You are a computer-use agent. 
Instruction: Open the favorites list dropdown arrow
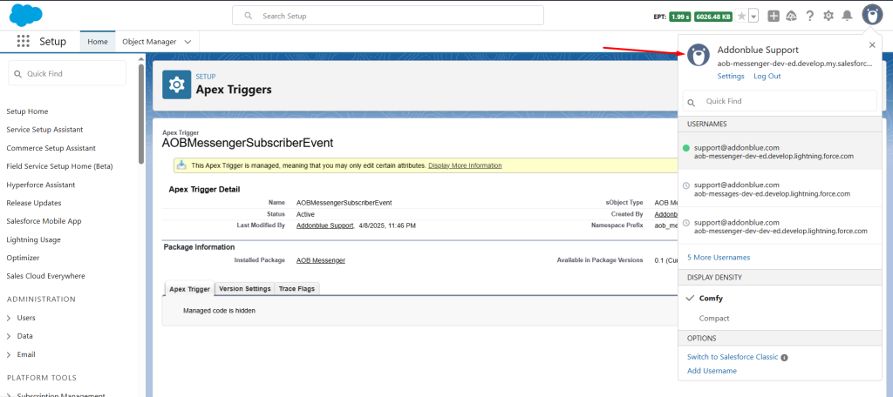[753, 16]
